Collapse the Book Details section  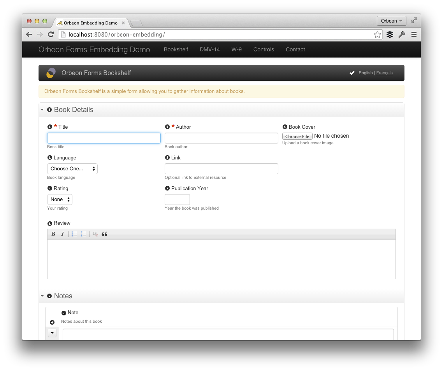coord(42,110)
